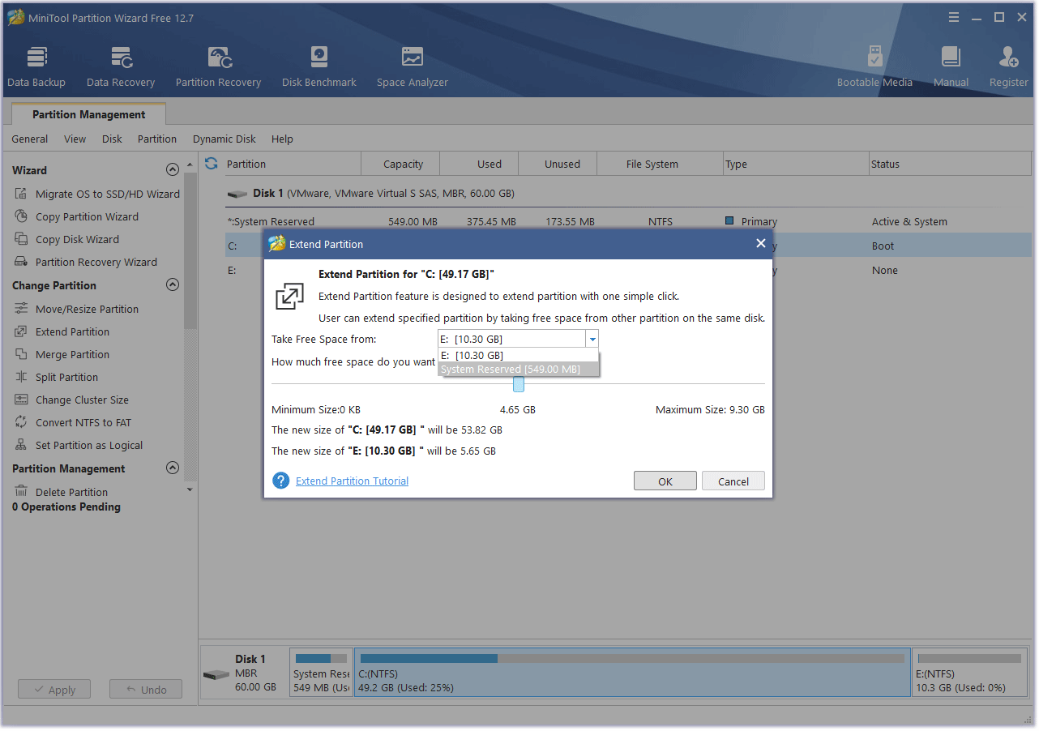Click Change Cluster Size icon
The width and height of the screenshot is (1039, 731).
point(21,400)
